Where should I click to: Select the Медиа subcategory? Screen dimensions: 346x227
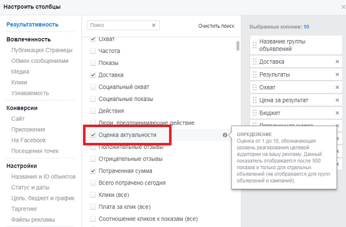click(20, 72)
